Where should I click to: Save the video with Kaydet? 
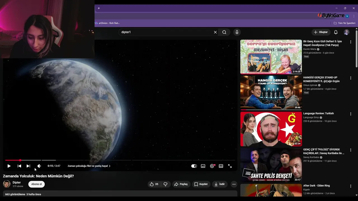pyautogui.click(x=201, y=184)
